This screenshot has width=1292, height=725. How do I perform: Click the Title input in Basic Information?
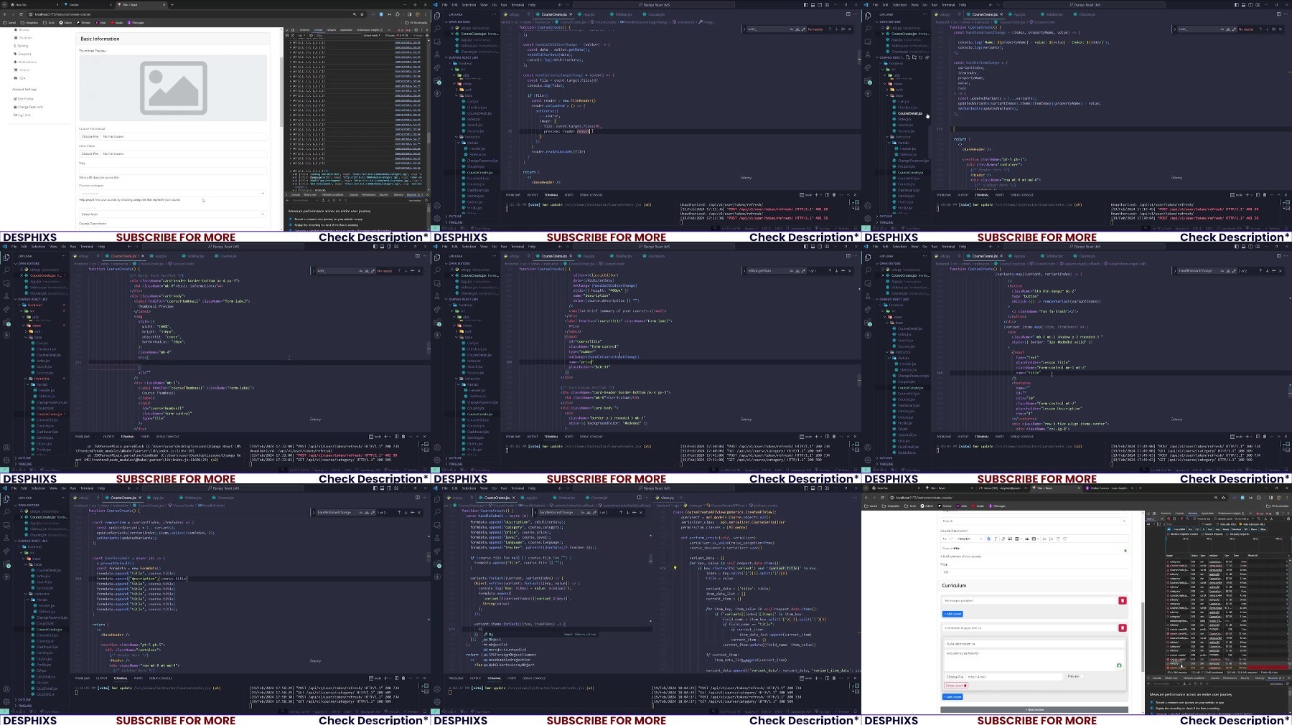pyautogui.click(x=173, y=171)
